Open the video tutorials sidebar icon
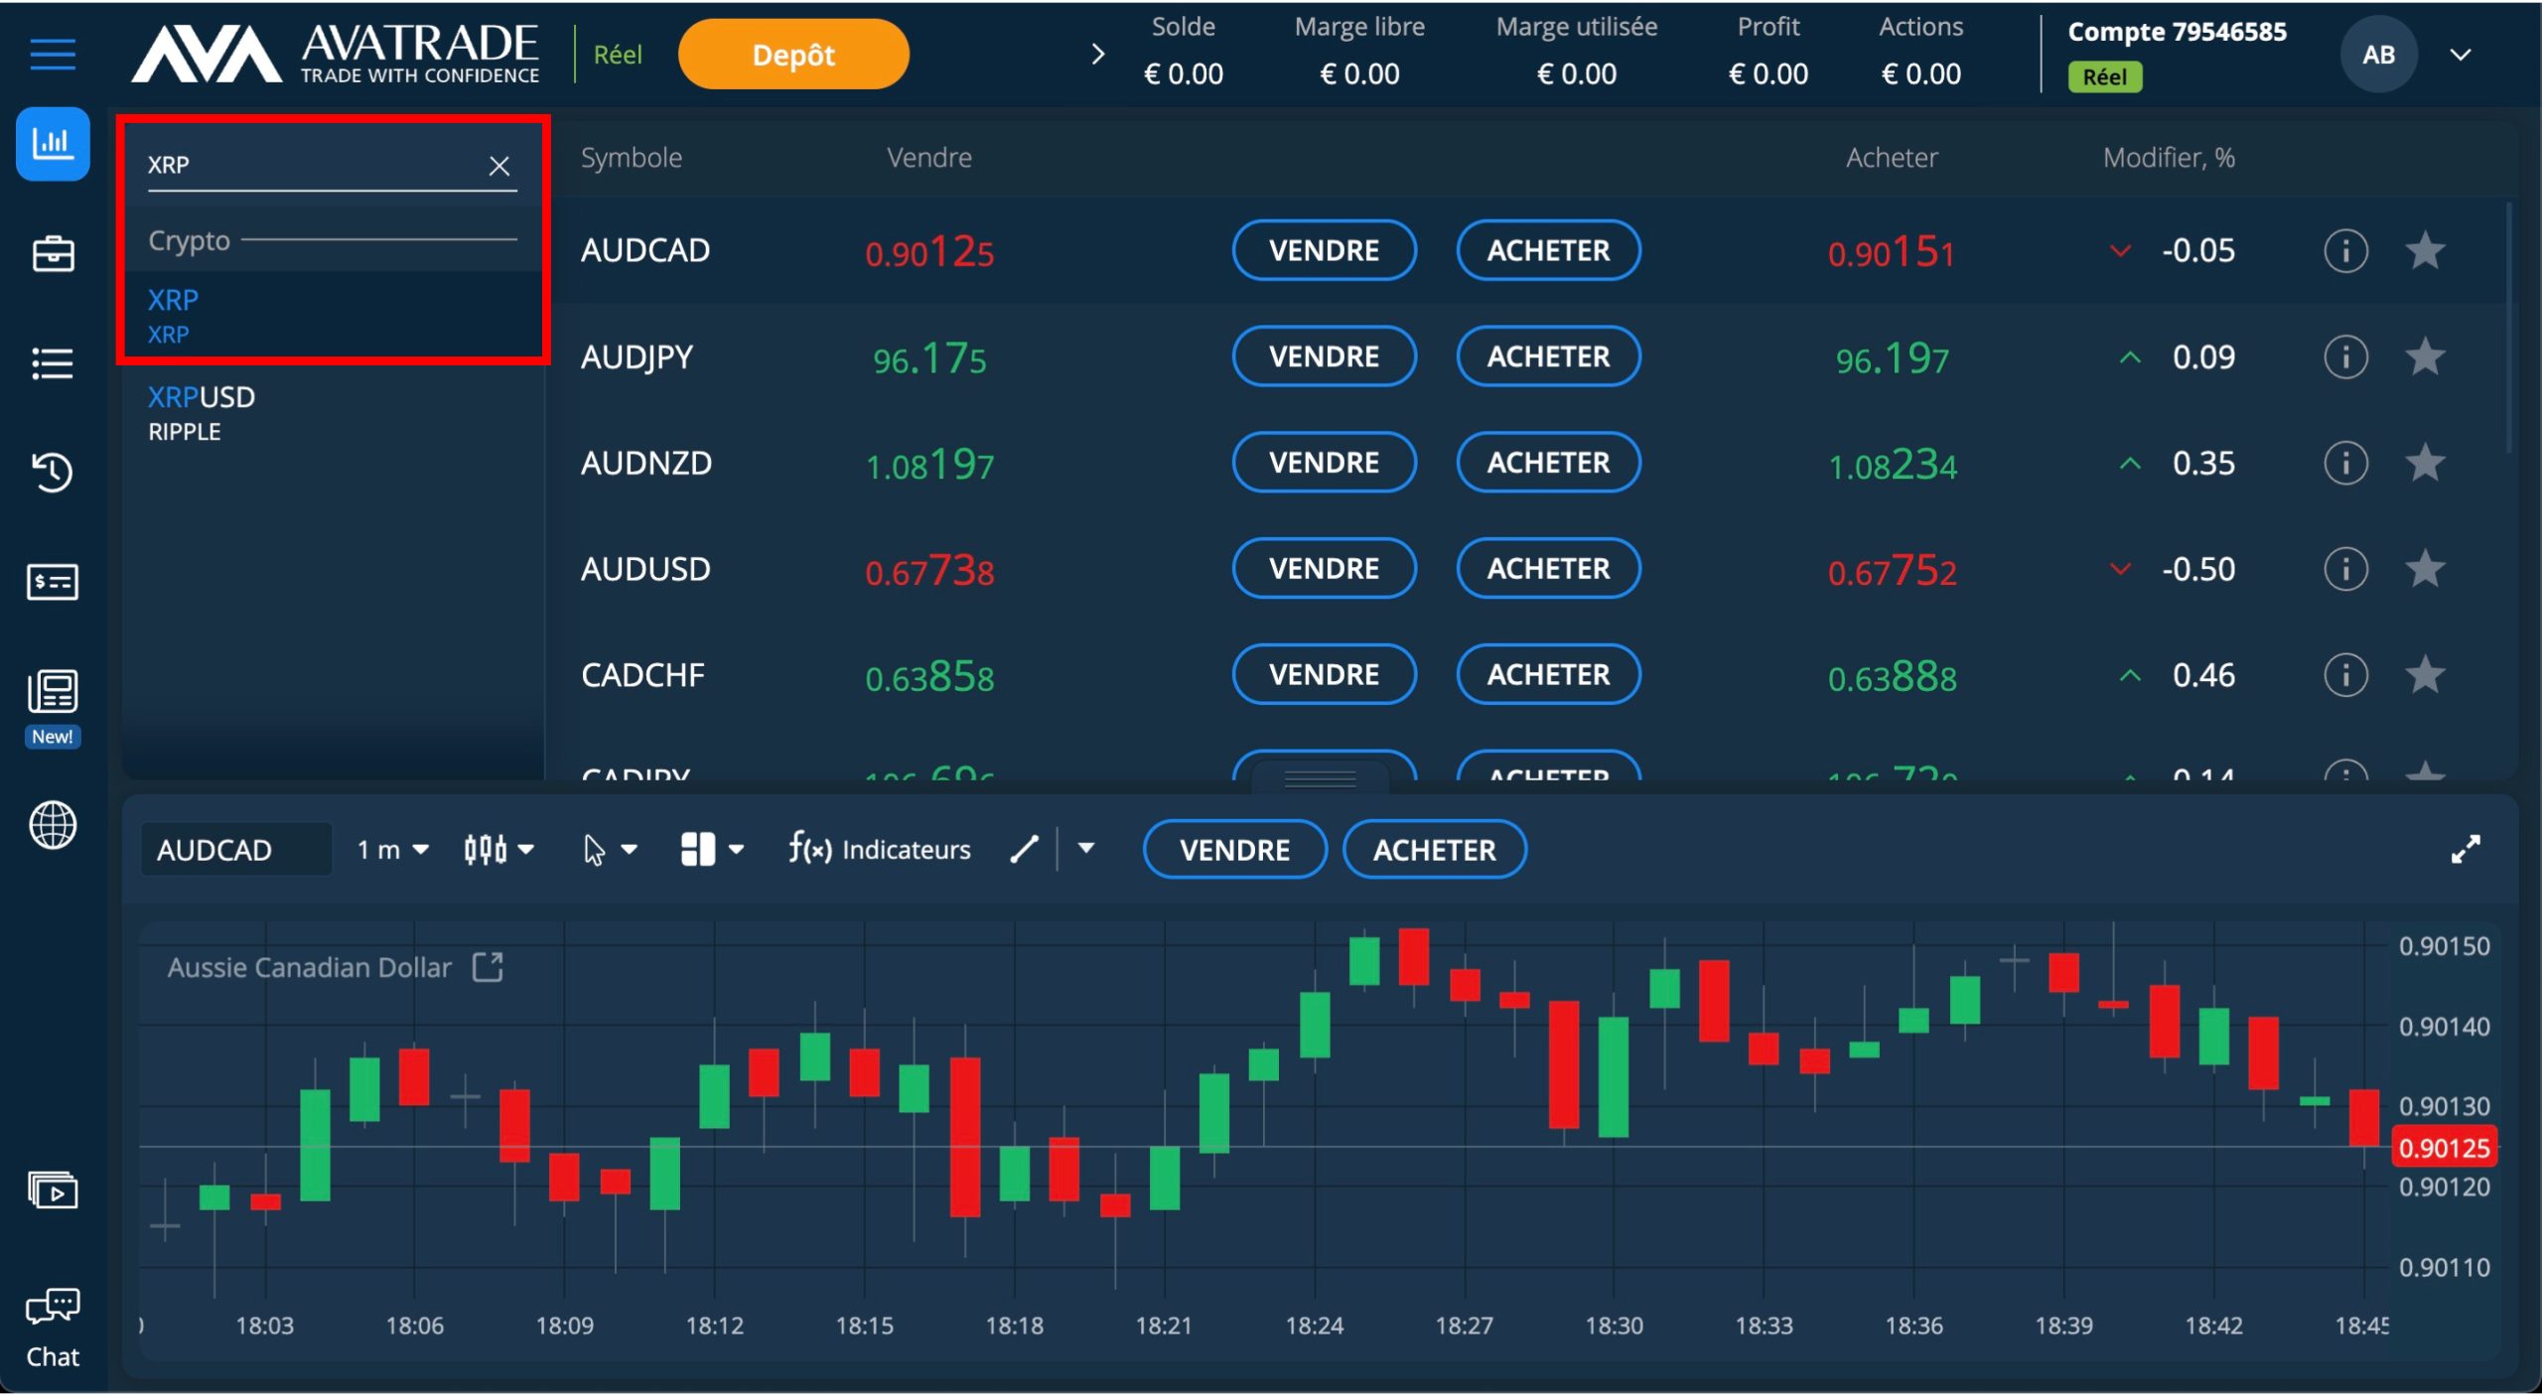 coord(53,1189)
